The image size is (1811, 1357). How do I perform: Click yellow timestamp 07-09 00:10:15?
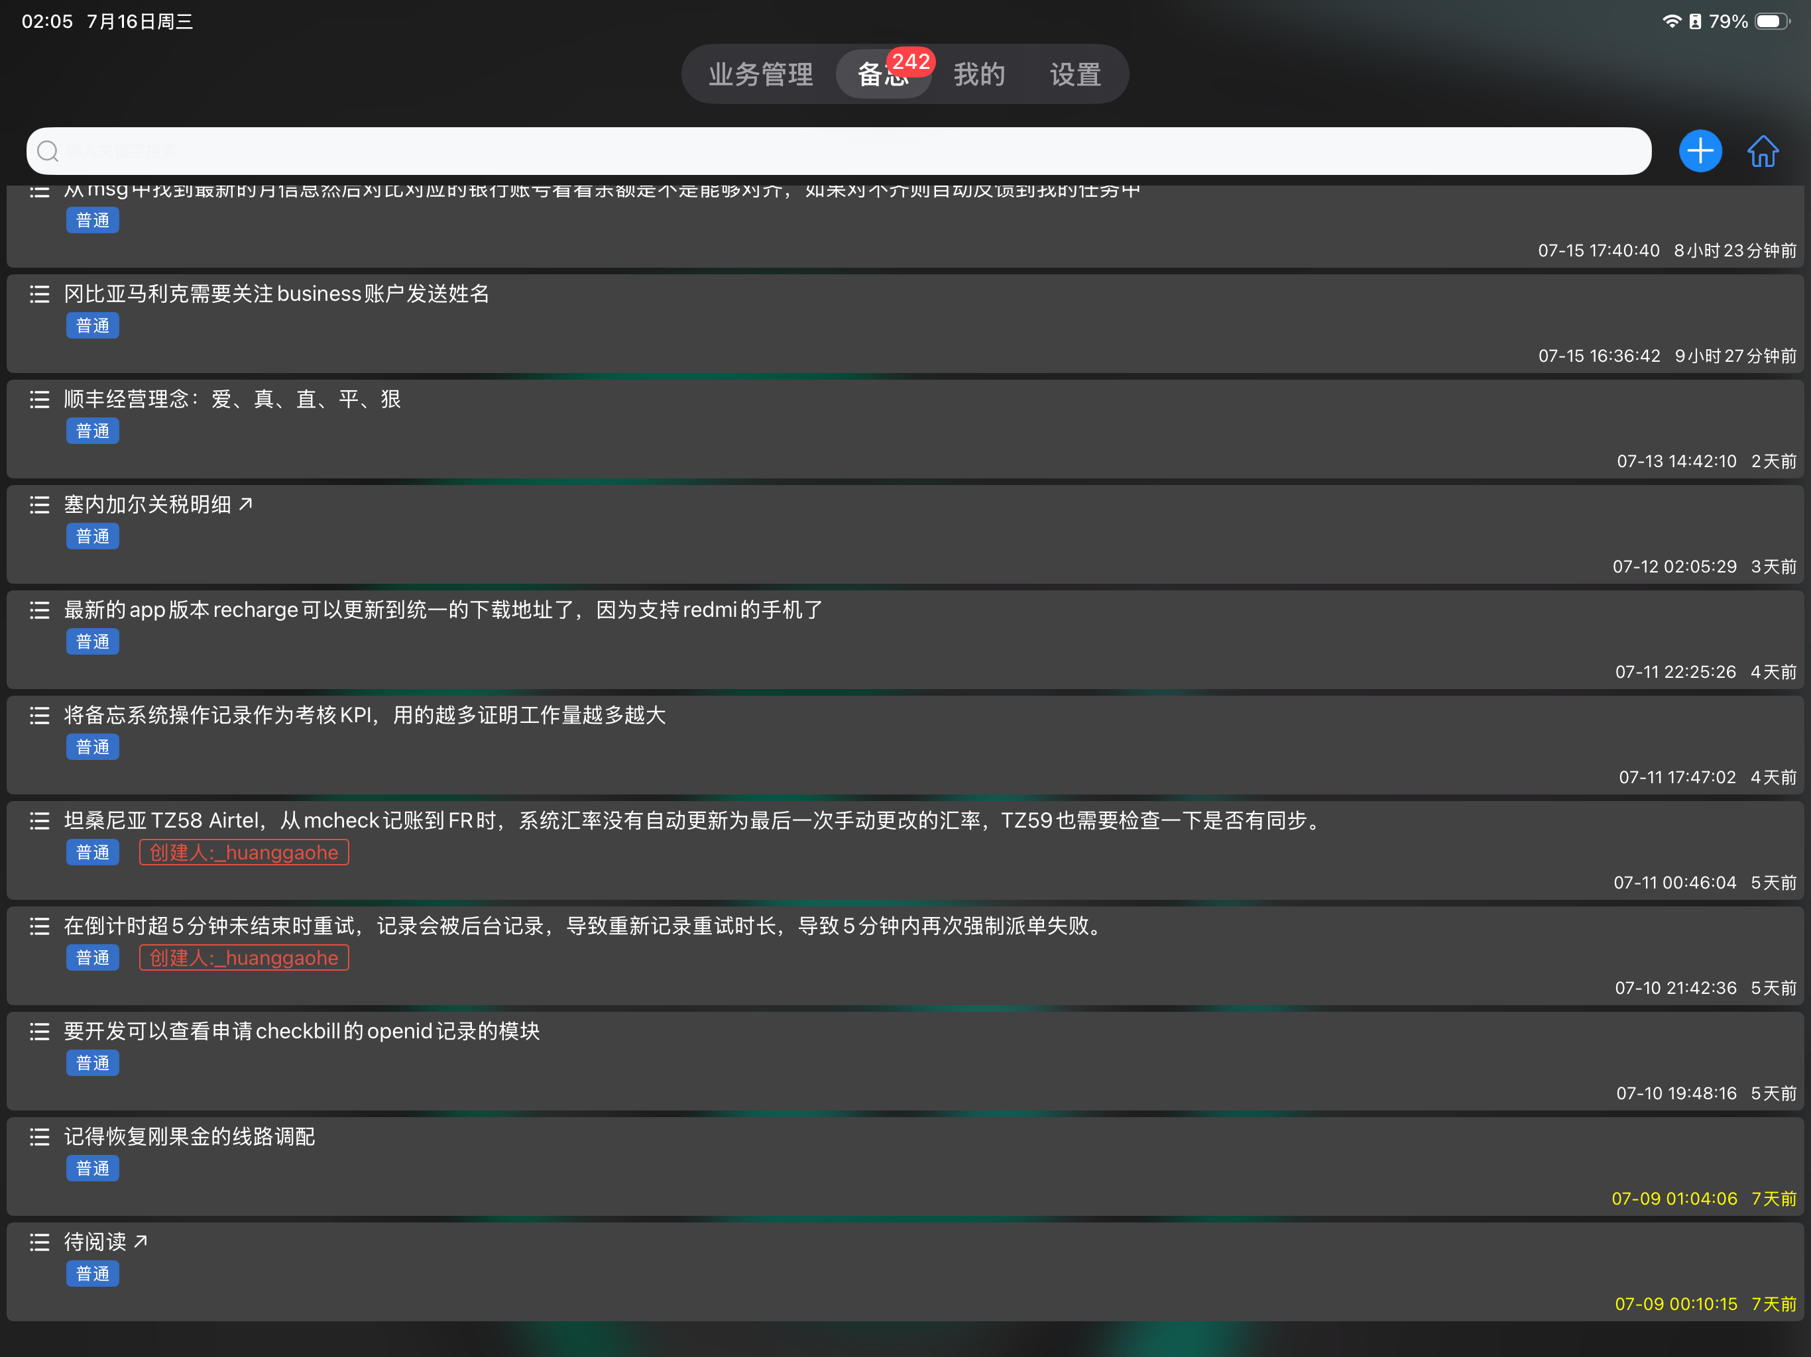(1676, 1305)
